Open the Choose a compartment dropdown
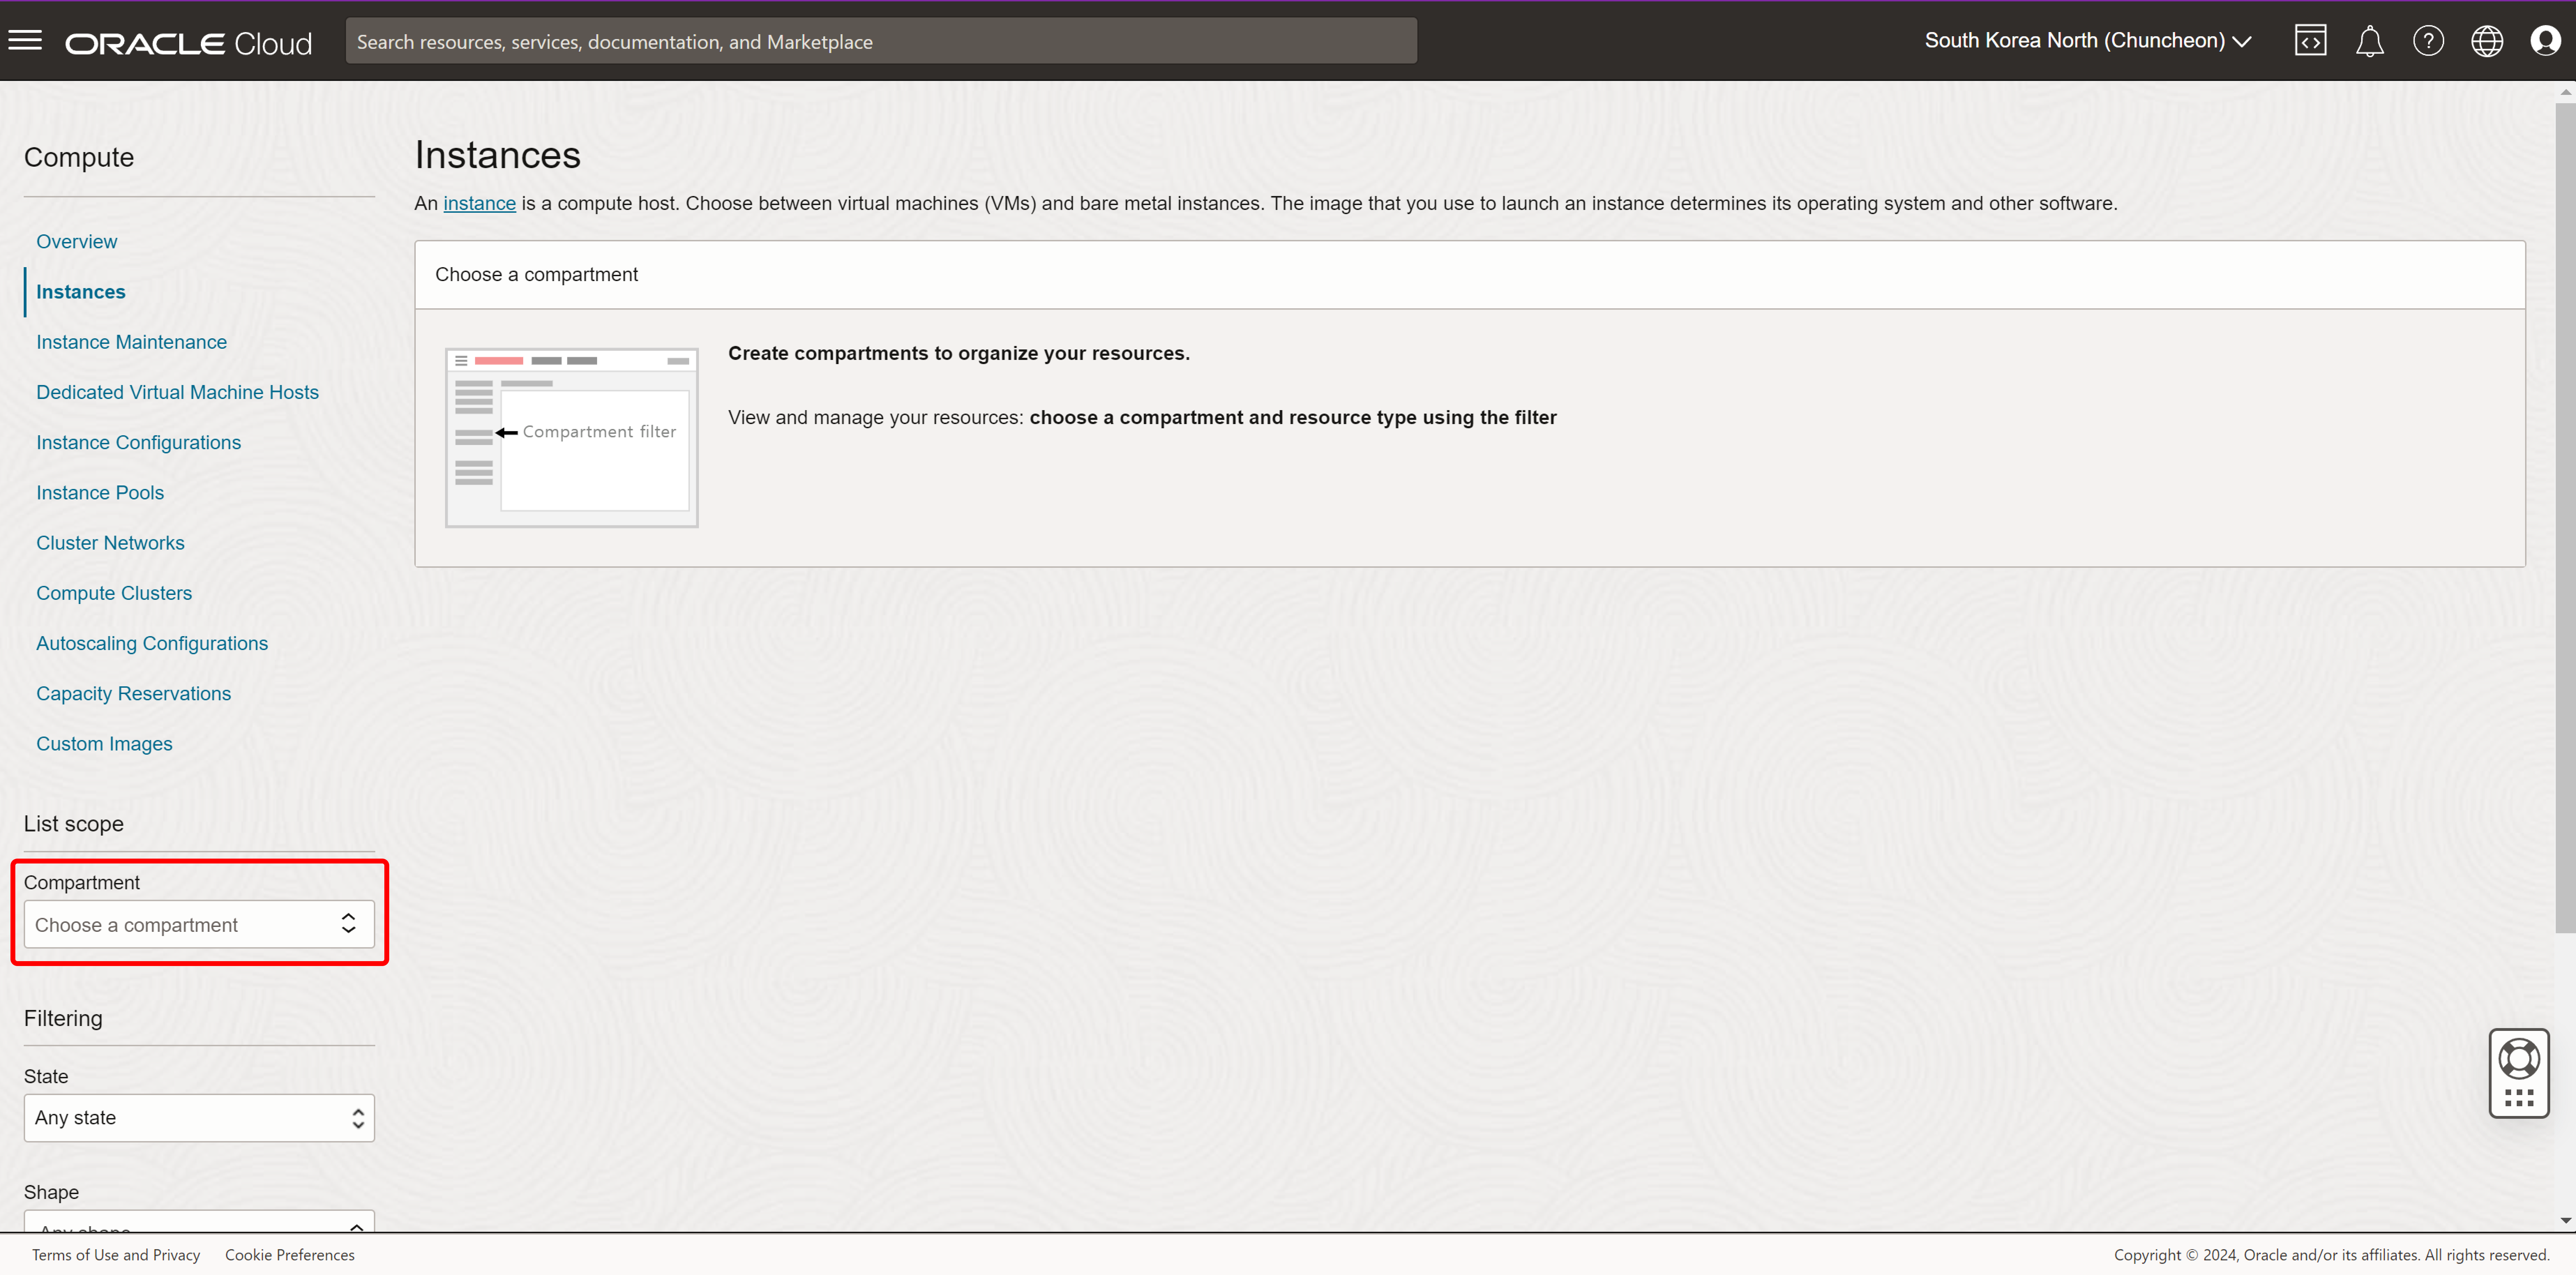Image resolution: width=2576 pixels, height=1275 pixels. tap(199, 924)
